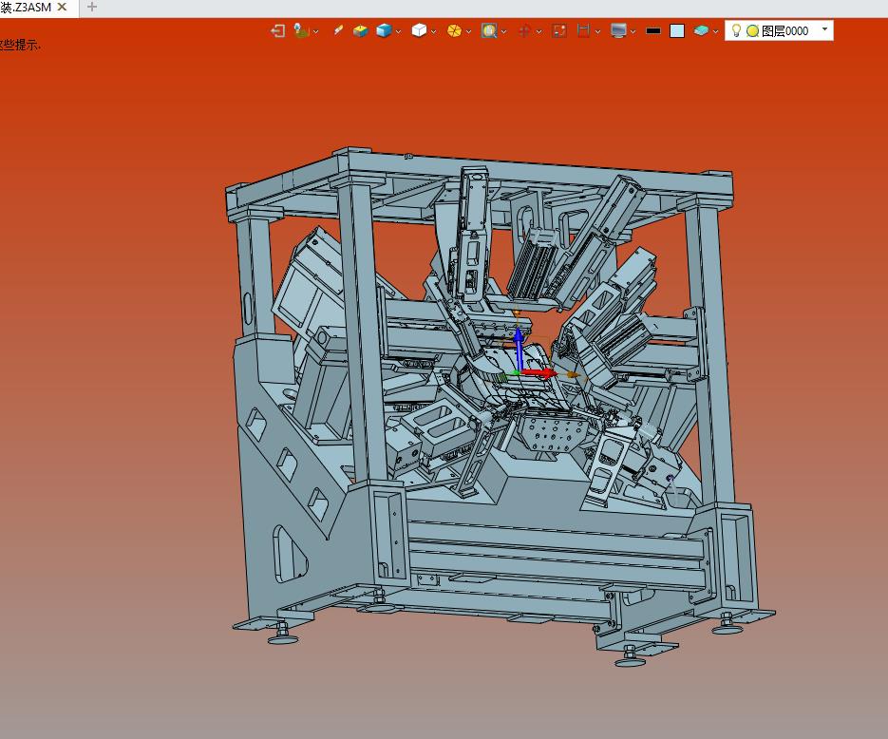Click the orange section view icon
Image resolution: width=888 pixels, height=739 pixels.
pos(454,30)
